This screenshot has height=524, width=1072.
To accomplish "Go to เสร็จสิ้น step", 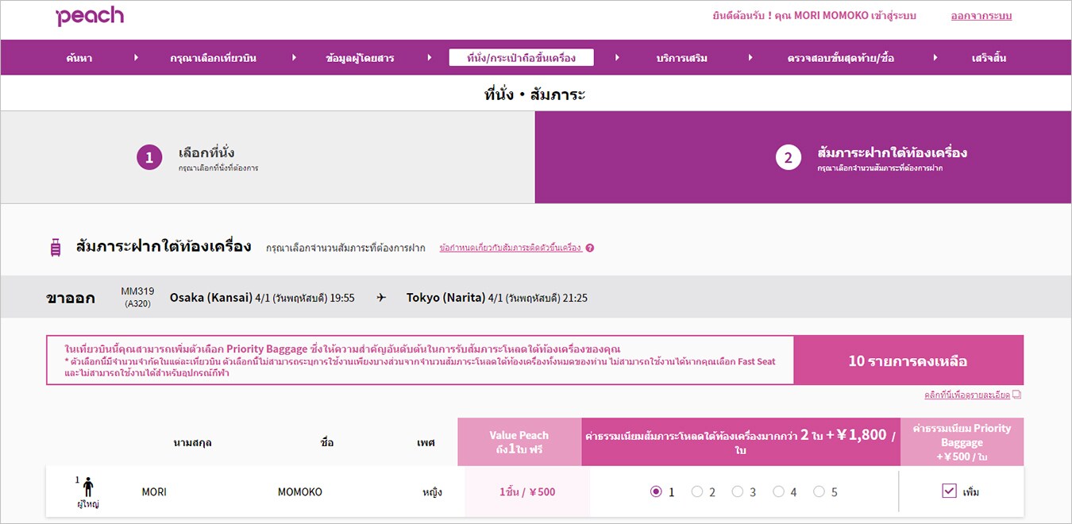I will pos(989,58).
